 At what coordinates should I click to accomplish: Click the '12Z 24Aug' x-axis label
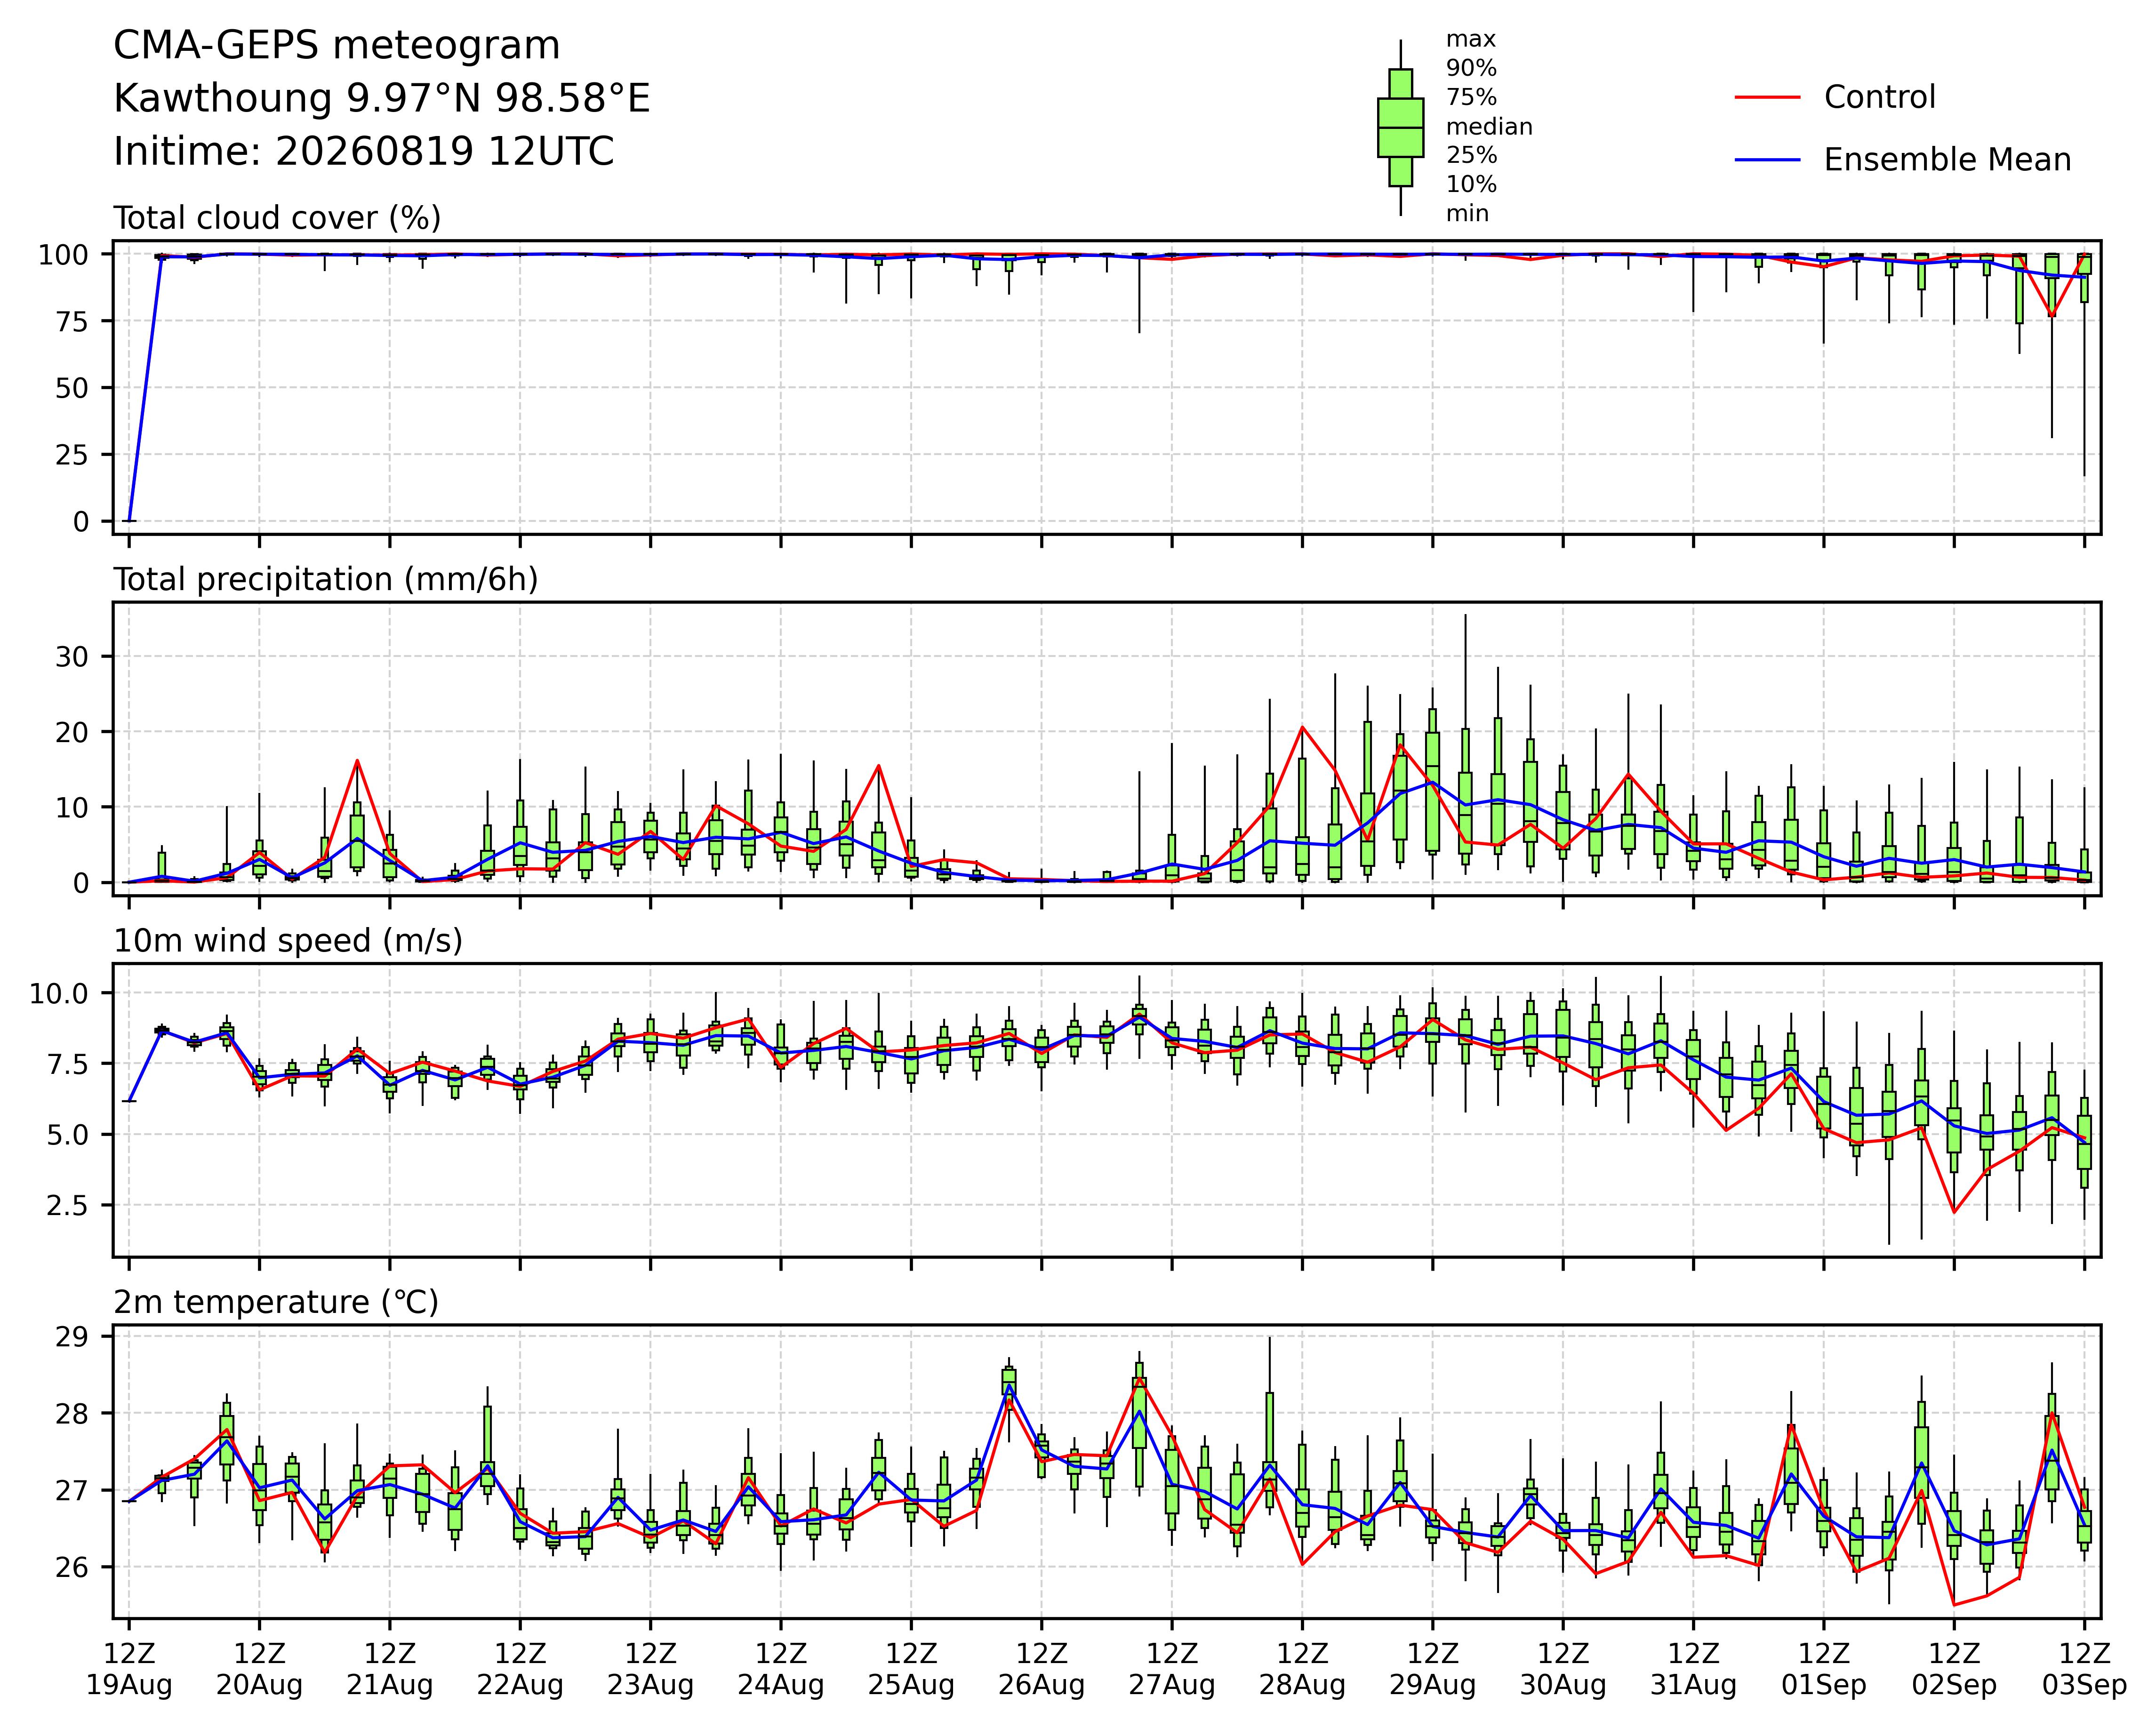[781, 1669]
